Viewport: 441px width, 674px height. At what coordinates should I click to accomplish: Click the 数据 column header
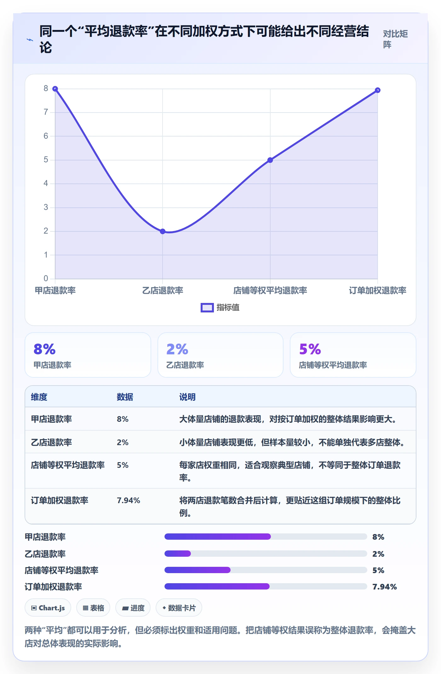tap(125, 397)
